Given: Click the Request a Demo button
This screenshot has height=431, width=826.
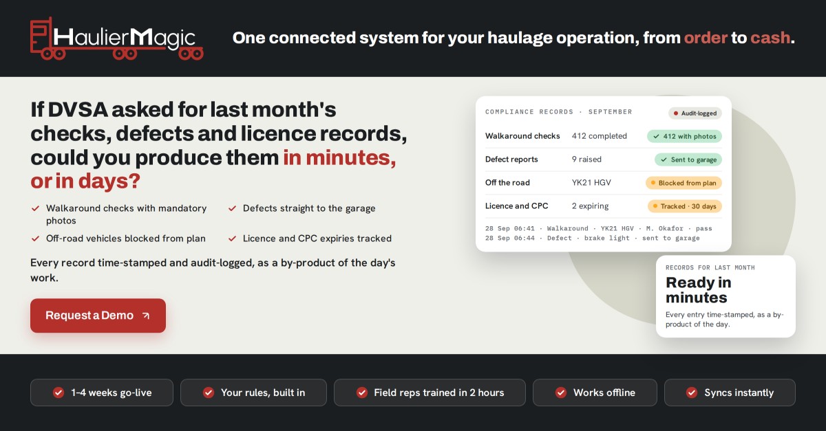Looking at the screenshot, I should (x=98, y=316).
